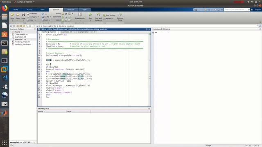Expand the Print dropdown arrow
262x147 pixels.
click(35, 20)
